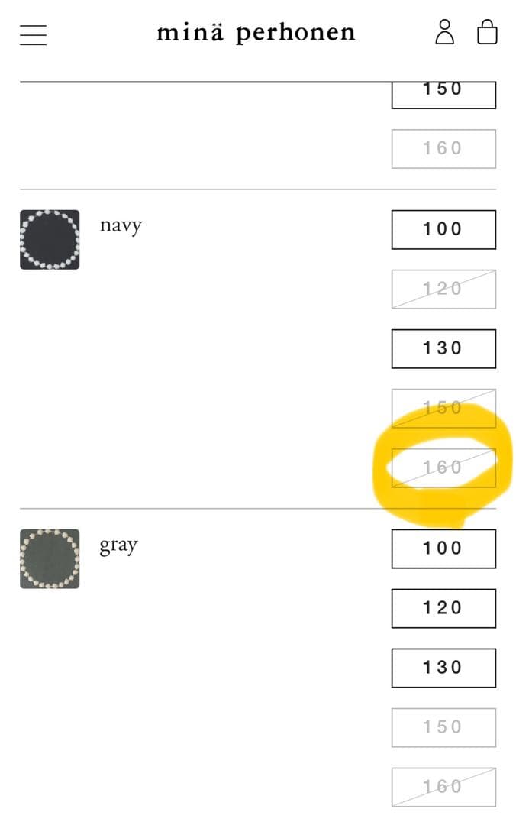This screenshot has width=516, height=825.
Task: Choose size 130 for navy
Action: [x=443, y=348]
